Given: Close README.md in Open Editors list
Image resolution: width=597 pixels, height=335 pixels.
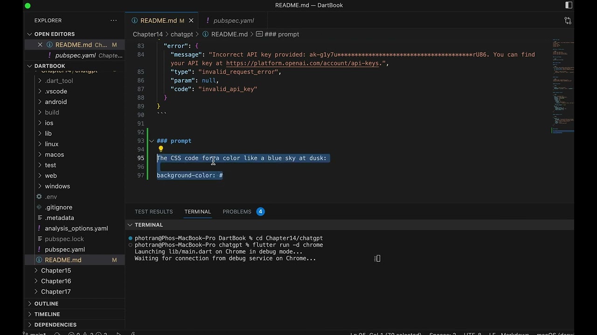Looking at the screenshot, I should tap(40, 45).
